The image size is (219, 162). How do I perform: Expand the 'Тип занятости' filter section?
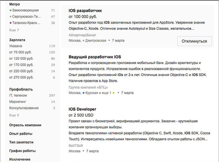click(21, 142)
